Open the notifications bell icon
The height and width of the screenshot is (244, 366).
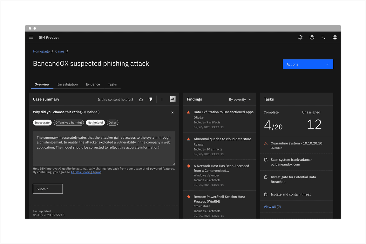coord(300,38)
